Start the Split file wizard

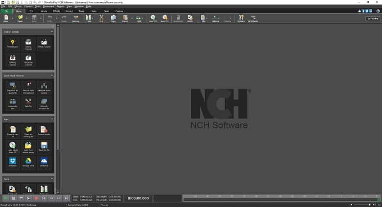tap(28, 103)
